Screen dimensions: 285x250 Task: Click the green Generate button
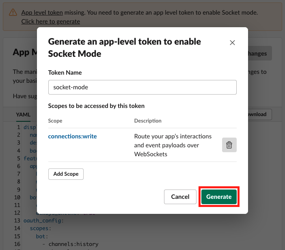coord(219,197)
